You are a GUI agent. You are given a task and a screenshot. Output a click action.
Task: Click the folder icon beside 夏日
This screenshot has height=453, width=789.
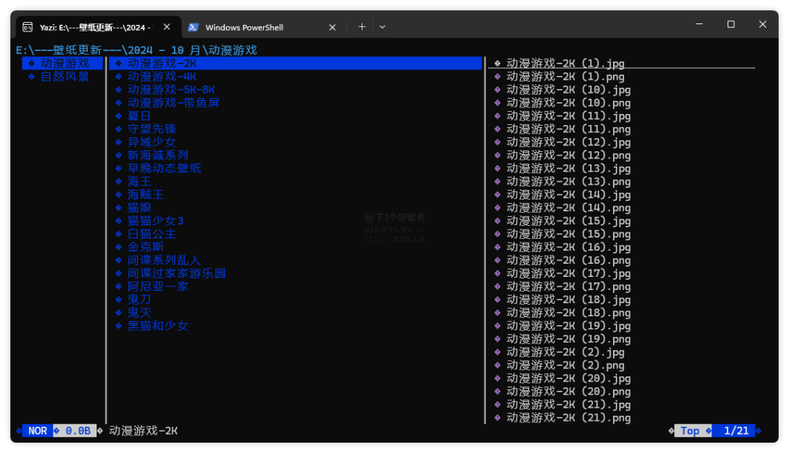tap(118, 116)
